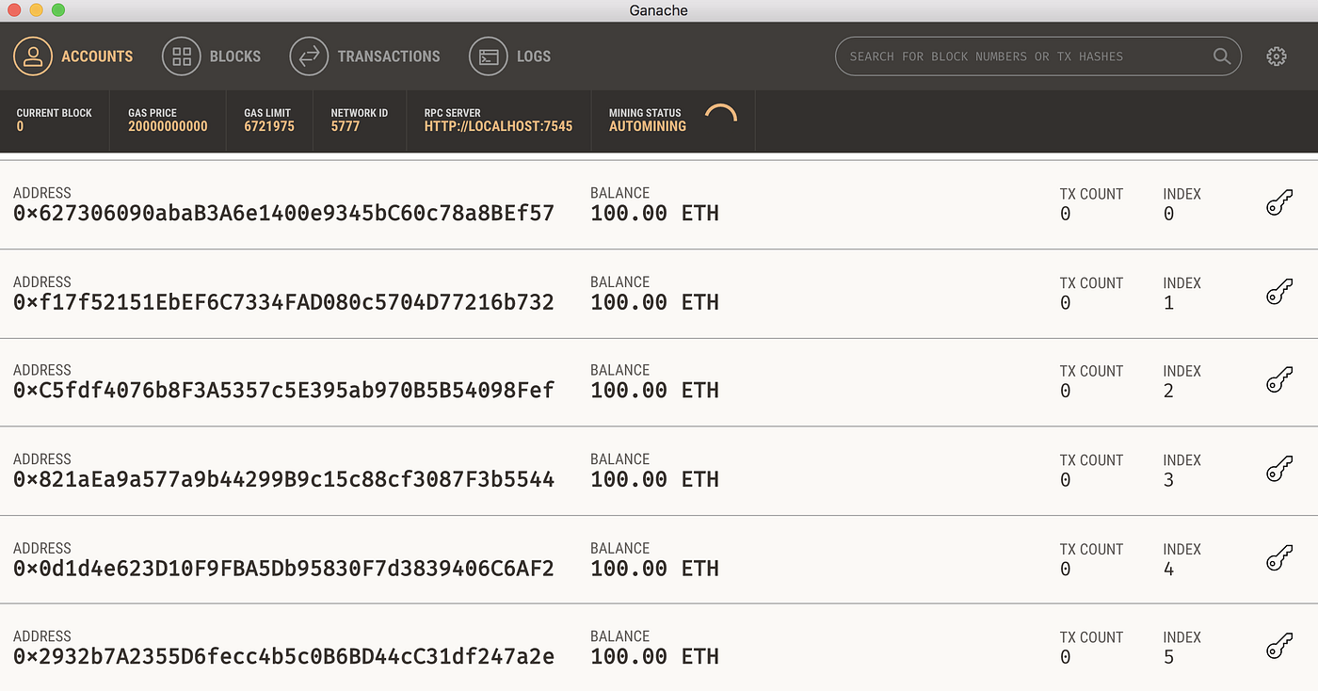Open the Transactions tab
Viewport: 1318px width, 691px height.
(364, 56)
